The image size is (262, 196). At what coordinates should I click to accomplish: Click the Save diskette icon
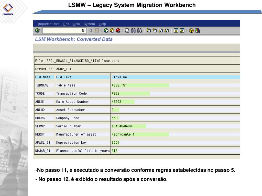pos(97,31)
